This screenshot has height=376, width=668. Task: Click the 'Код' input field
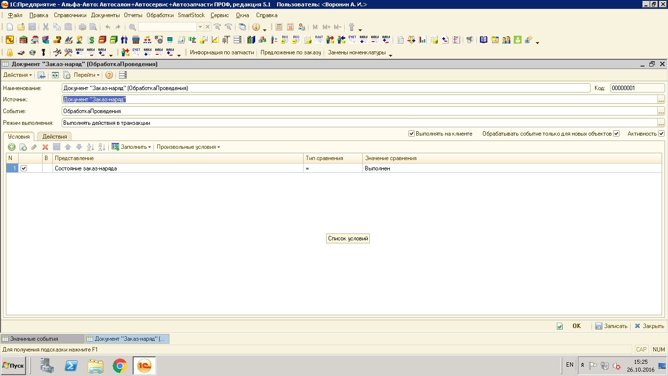point(637,88)
